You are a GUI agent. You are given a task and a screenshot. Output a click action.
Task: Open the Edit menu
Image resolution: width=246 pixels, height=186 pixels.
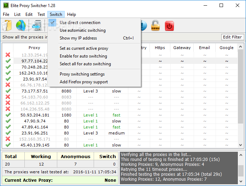(29, 14)
